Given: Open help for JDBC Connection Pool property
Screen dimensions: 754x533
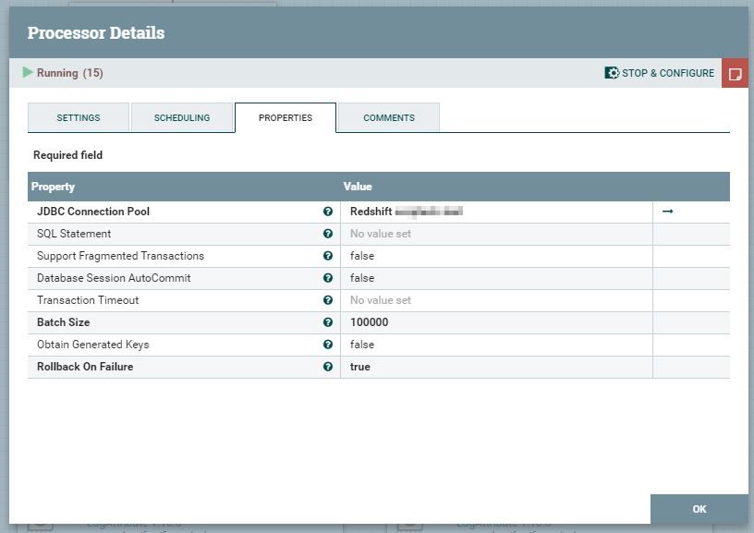Looking at the screenshot, I should pos(328,212).
